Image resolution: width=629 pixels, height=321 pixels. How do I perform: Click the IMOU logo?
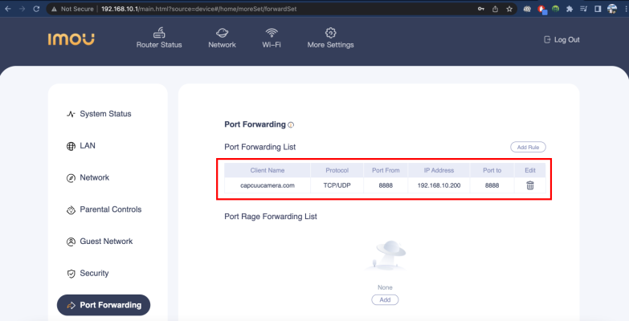pyautogui.click(x=71, y=39)
